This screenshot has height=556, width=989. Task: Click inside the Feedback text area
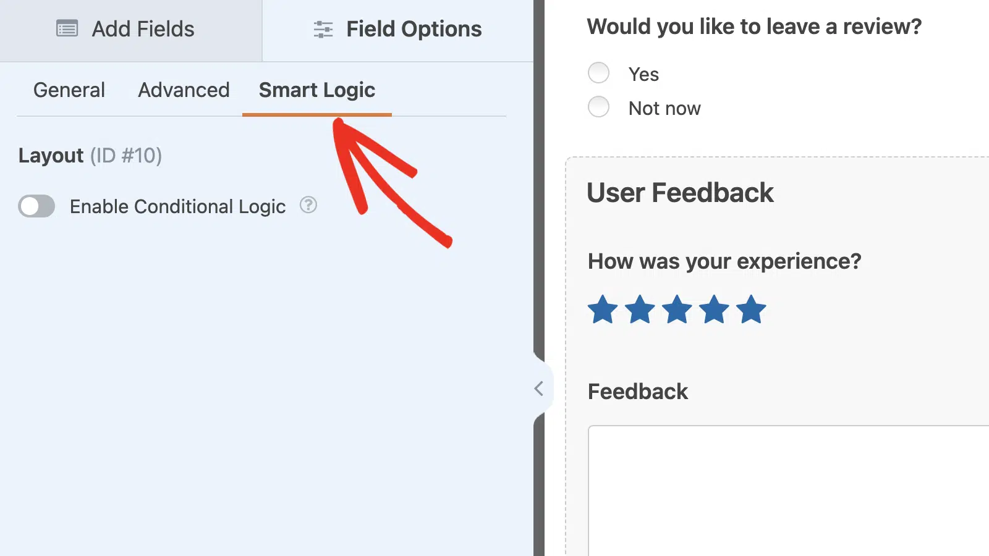click(789, 491)
